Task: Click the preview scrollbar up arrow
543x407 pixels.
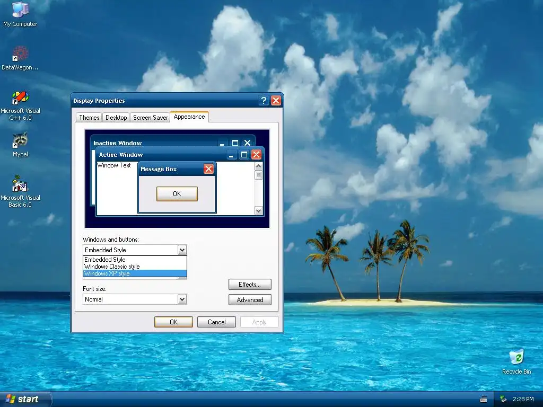Action: click(x=258, y=166)
